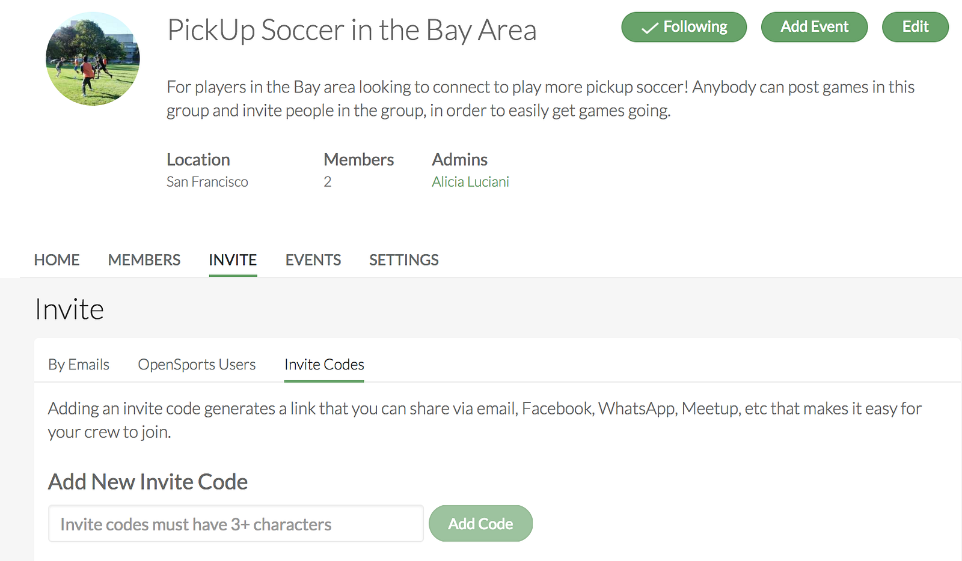This screenshot has width=962, height=561.
Task: Click the Add Code button
Action: pyautogui.click(x=480, y=524)
